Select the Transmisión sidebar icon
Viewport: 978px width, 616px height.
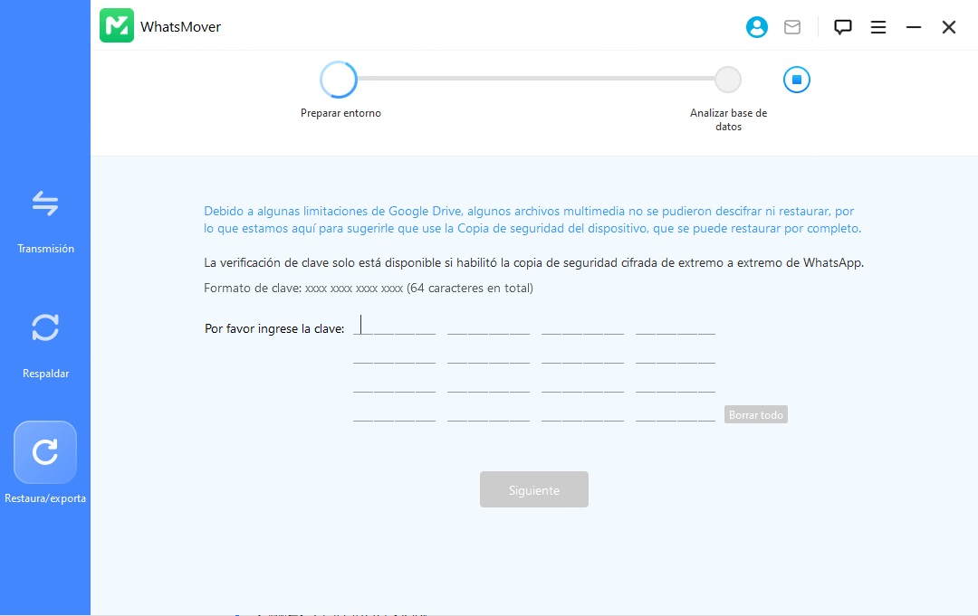coord(45,204)
